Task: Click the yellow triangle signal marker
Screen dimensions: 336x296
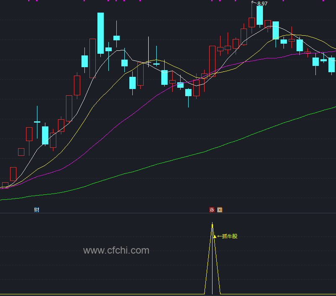Action: [x=215, y=236]
